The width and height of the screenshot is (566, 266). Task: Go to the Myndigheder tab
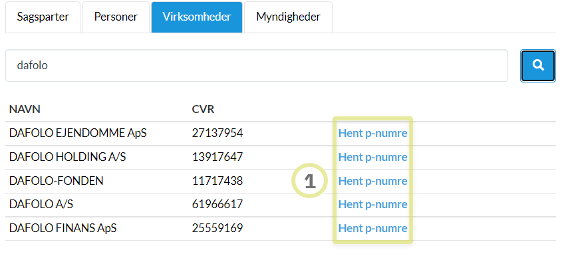pos(288,17)
